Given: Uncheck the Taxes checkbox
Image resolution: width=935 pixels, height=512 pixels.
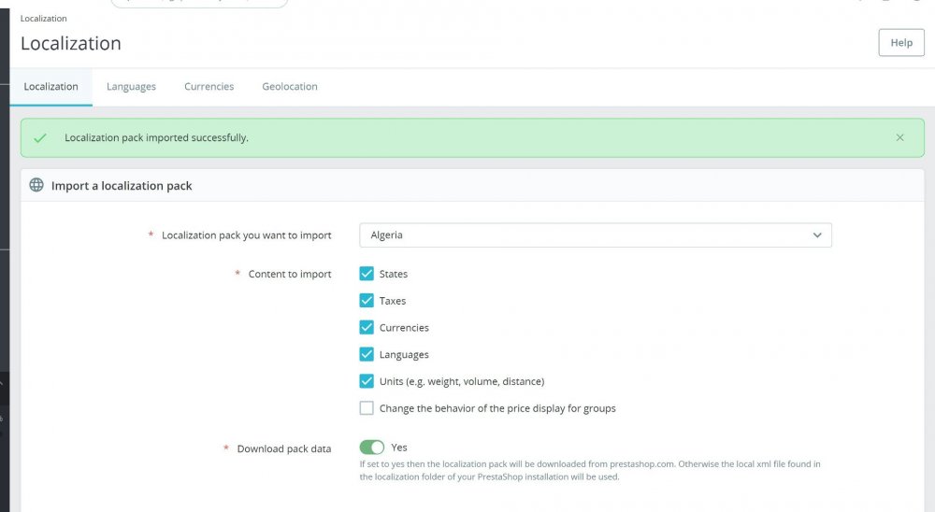Looking at the screenshot, I should point(367,301).
